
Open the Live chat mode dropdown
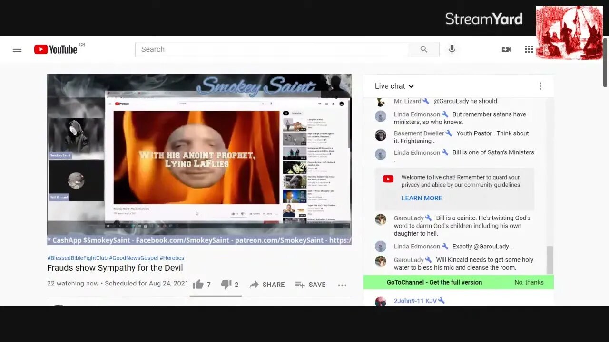point(394,86)
